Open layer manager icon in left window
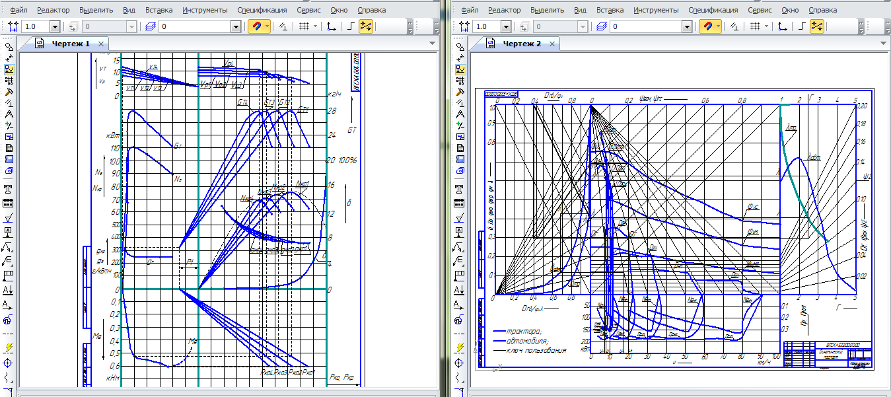Image resolution: width=891 pixels, height=397 pixels. [x=150, y=26]
